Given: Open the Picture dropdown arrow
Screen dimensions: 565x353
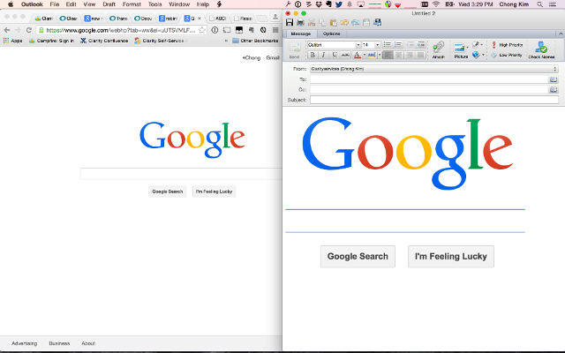Looking at the screenshot, I should [467, 47].
